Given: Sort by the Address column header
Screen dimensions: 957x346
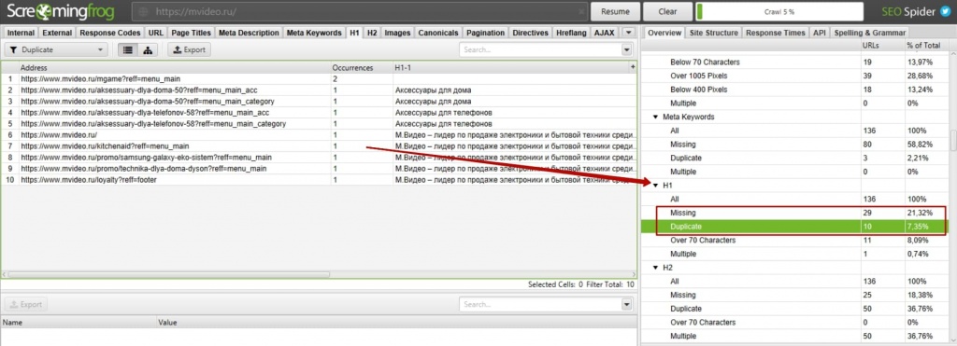Looking at the screenshot, I should coord(175,68).
